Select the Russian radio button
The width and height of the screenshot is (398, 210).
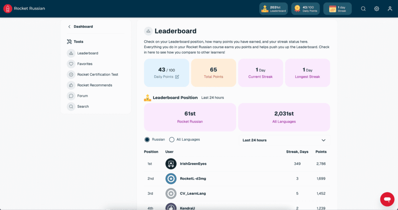(147, 140)
